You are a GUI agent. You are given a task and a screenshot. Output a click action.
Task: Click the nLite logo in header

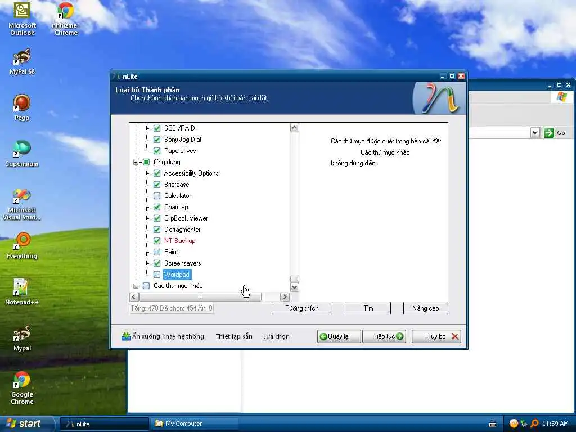tap(440, 98)
